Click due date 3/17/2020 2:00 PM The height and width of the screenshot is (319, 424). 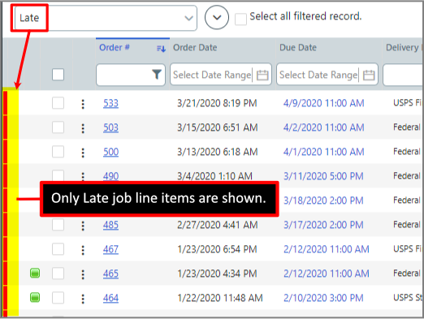pos(323,225)
